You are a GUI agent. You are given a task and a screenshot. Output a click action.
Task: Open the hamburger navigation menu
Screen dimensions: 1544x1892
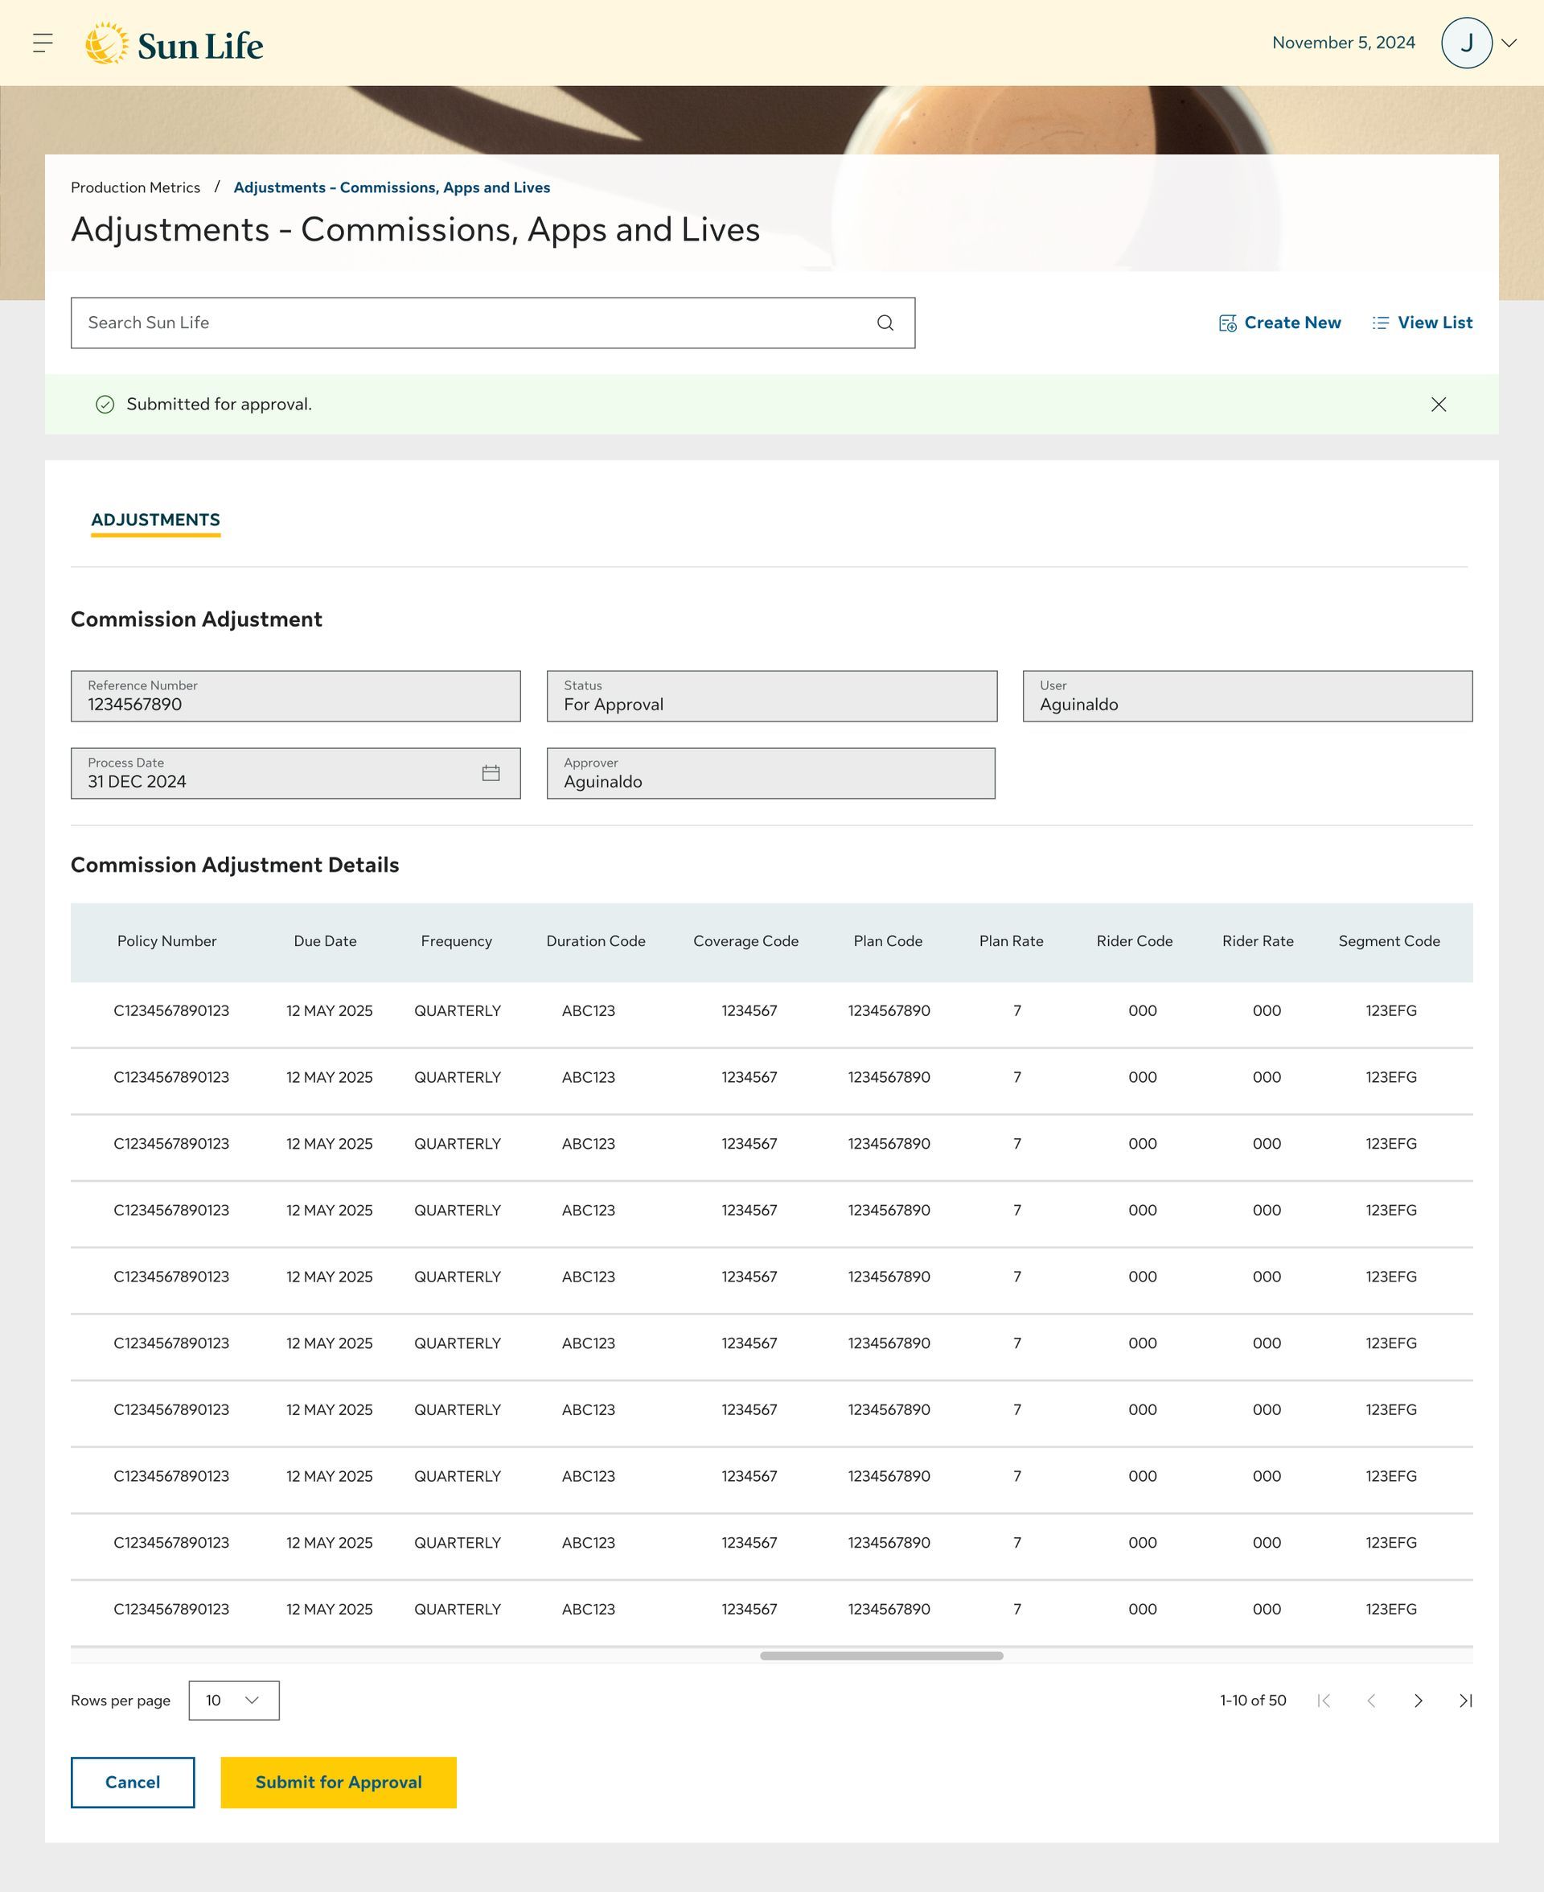pyautogui.click(x=43, y=43)
